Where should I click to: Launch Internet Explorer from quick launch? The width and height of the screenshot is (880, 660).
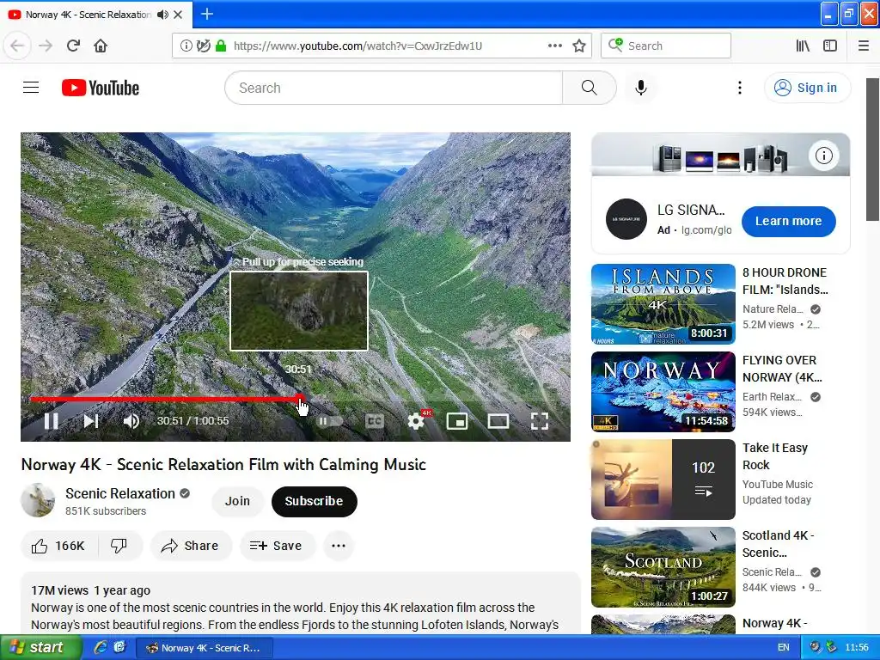[101, 647]
